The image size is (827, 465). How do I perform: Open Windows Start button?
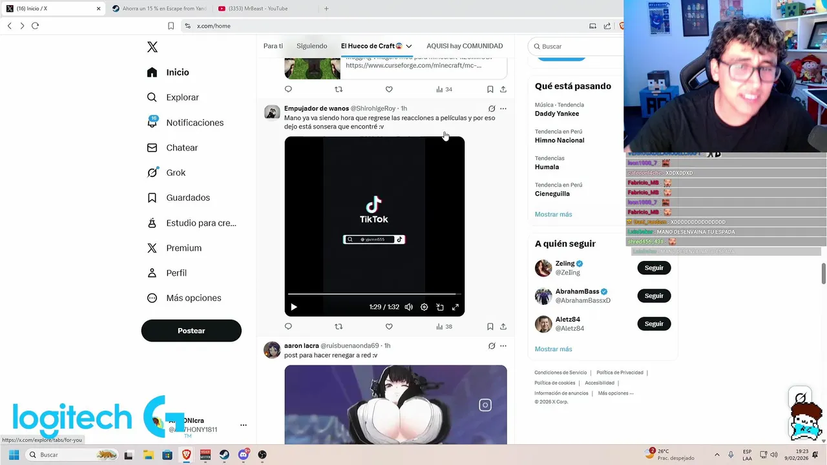[x=14, y=455]
